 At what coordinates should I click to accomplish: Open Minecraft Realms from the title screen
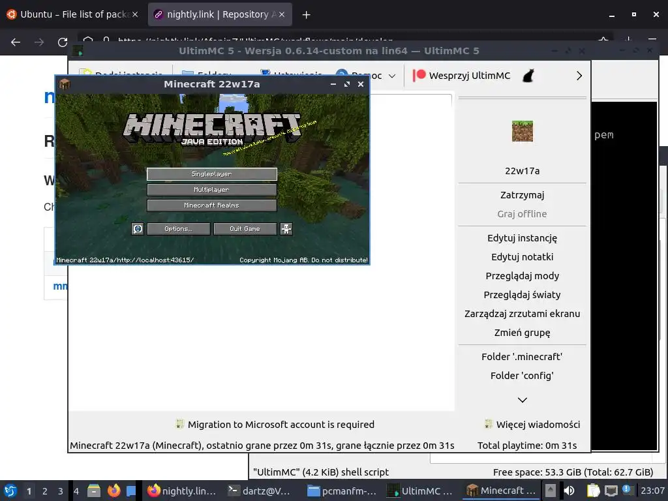(212, 205)
